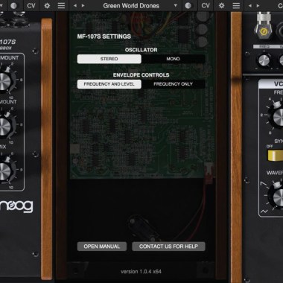Switch oscillator to MONO
Viewport: 283px width, 283px height.
click(174, 59)
